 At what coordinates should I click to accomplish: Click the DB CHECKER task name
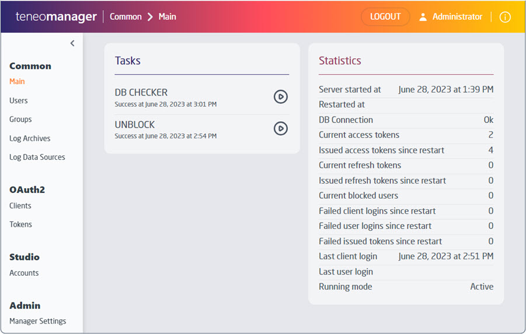pos(141,93)
